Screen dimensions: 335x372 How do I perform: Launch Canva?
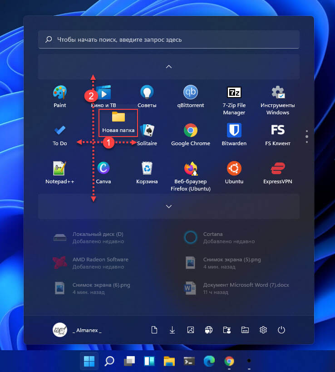pyautogui.click(x=103, y=173)
